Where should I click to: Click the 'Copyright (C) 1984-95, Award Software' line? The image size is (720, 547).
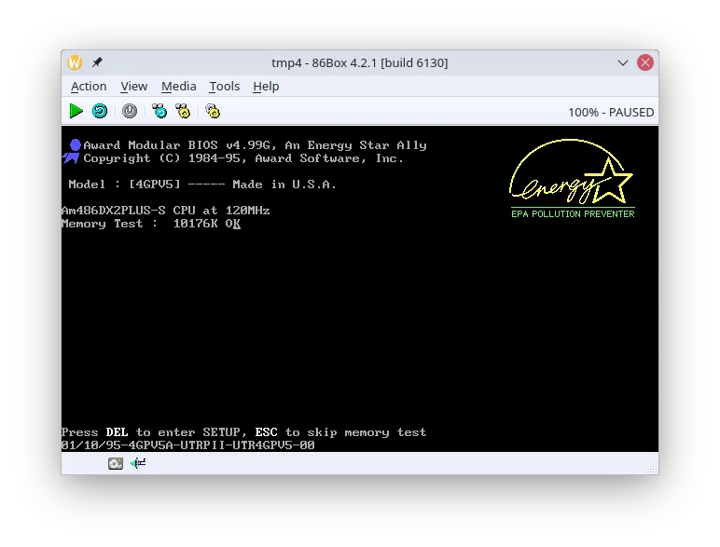243,158
